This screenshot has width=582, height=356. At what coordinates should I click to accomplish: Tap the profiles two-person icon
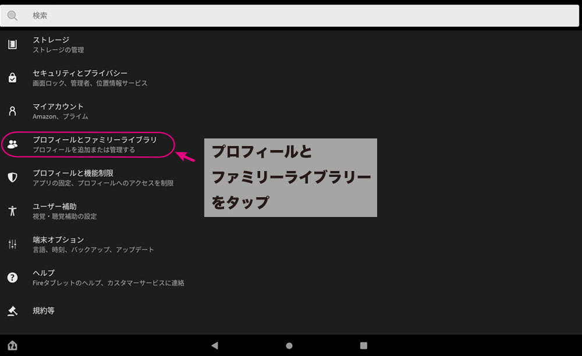[x=12, y=144]
